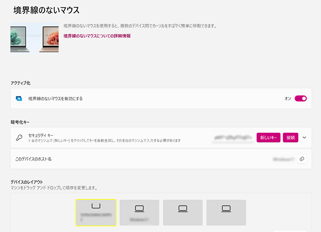Expand the セキュリティ キー row chevron
Viewport: 321px width, 232px height.
pos(304,138)
